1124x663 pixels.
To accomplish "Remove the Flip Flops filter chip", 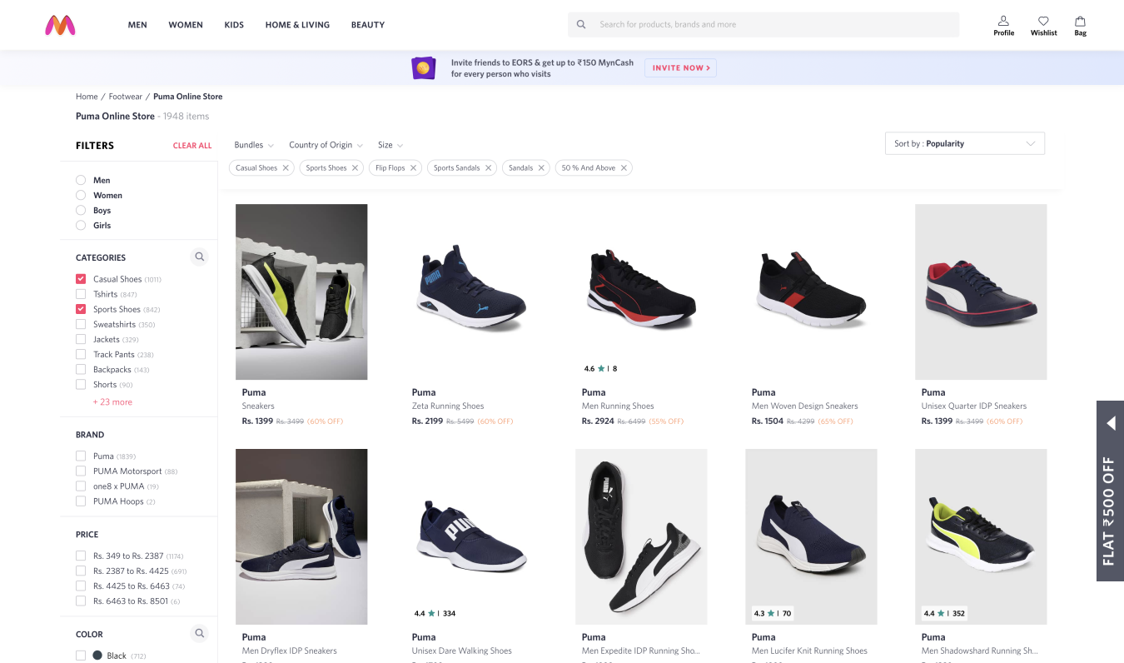I will (413, 168).
